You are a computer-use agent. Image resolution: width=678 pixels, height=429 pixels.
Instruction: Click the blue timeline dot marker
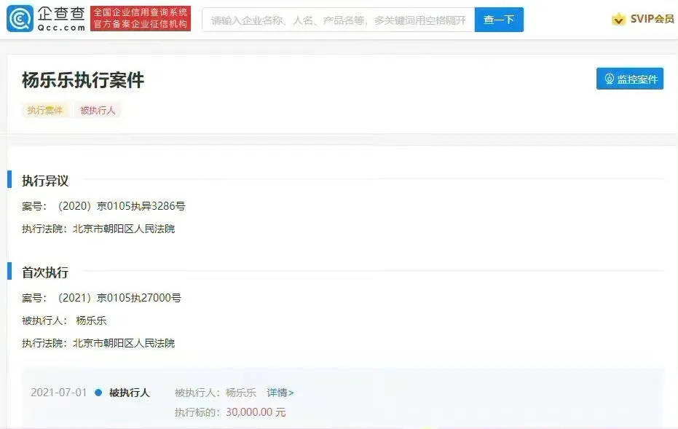[x=98, y=393]
